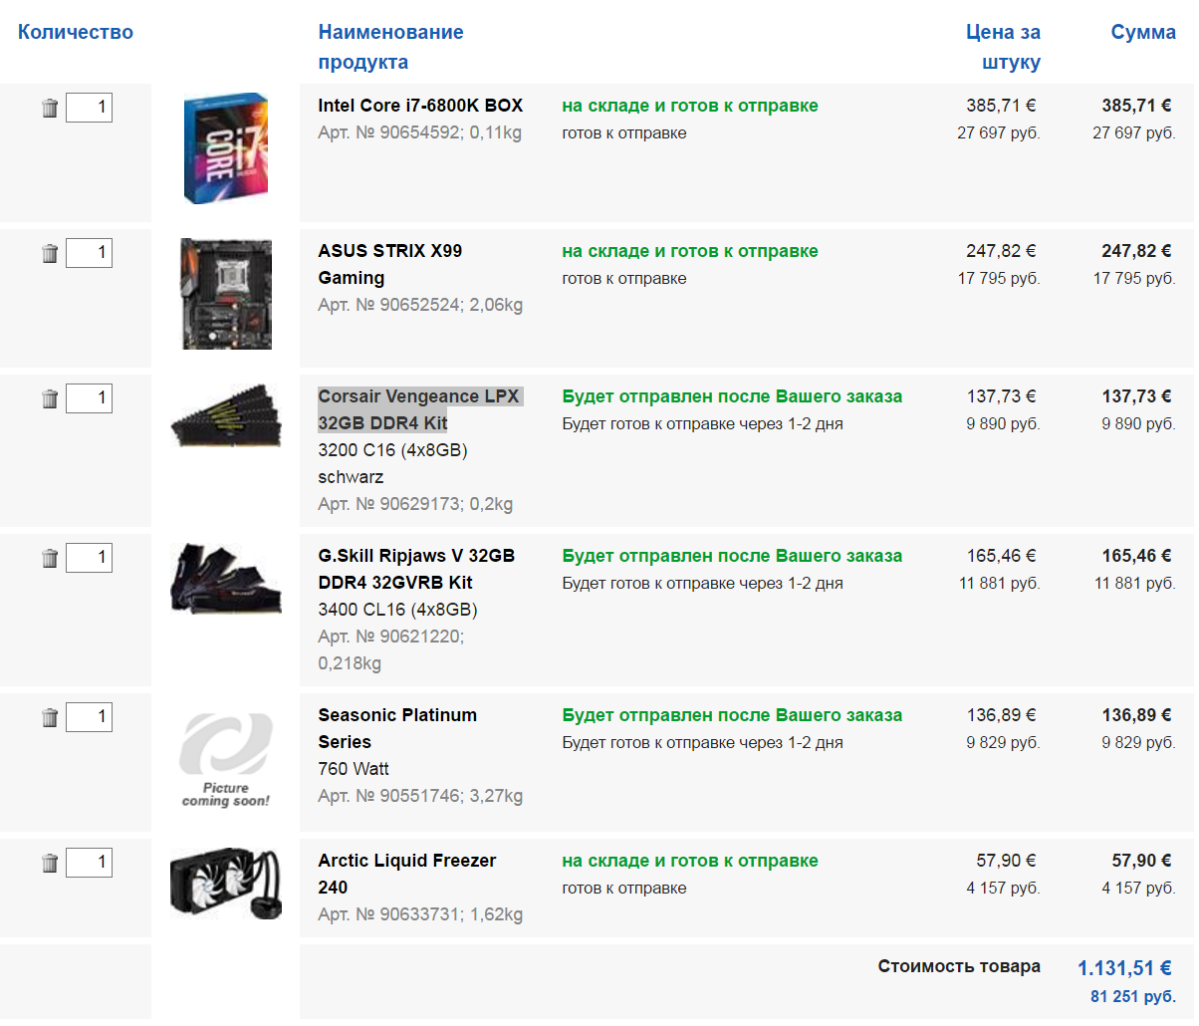Image resolution: width=1199 pixels, height=1026 pixels.
Task: Click Seasonic 'Picture coming soon' placeholder
Action: pos(226,759)
